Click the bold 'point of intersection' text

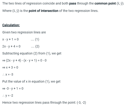point(43,11)
